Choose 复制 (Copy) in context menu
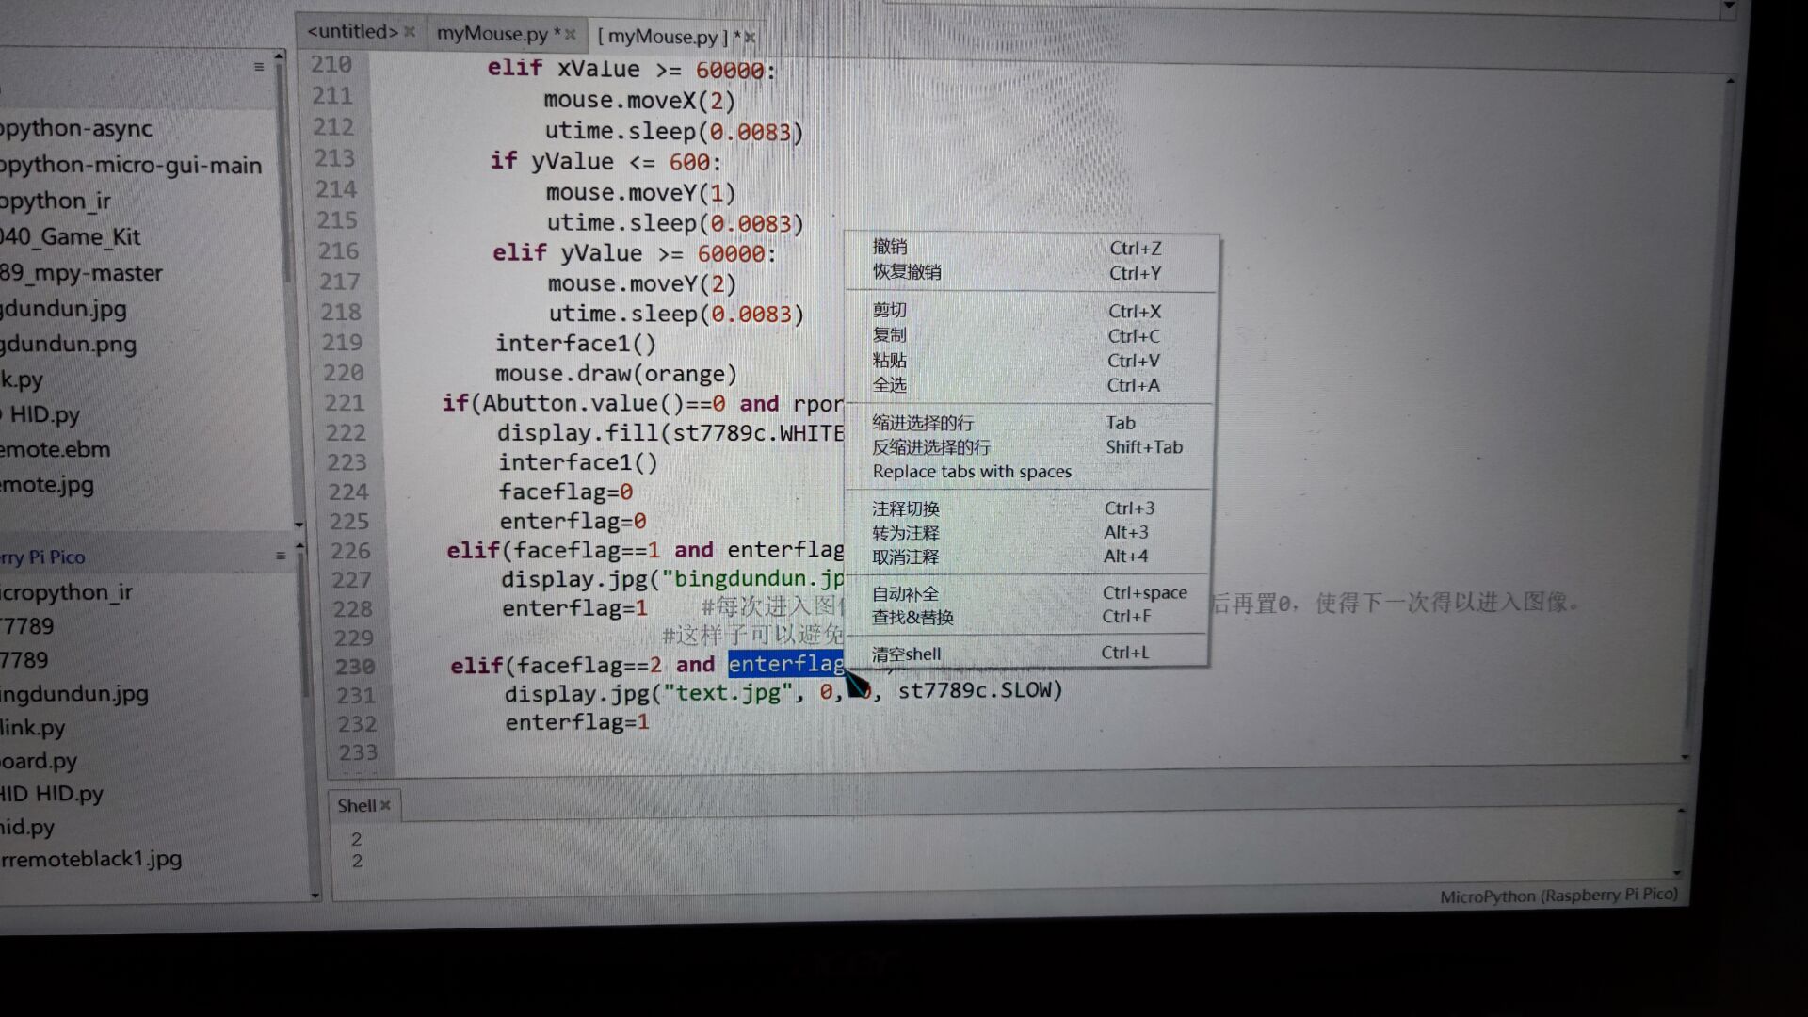The image size is (1808, 1017). [x=1031, y=335]
